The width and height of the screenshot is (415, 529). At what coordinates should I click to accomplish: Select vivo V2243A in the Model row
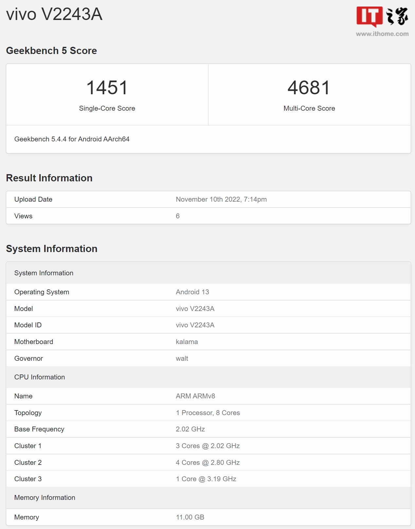(x=195, y=309)
